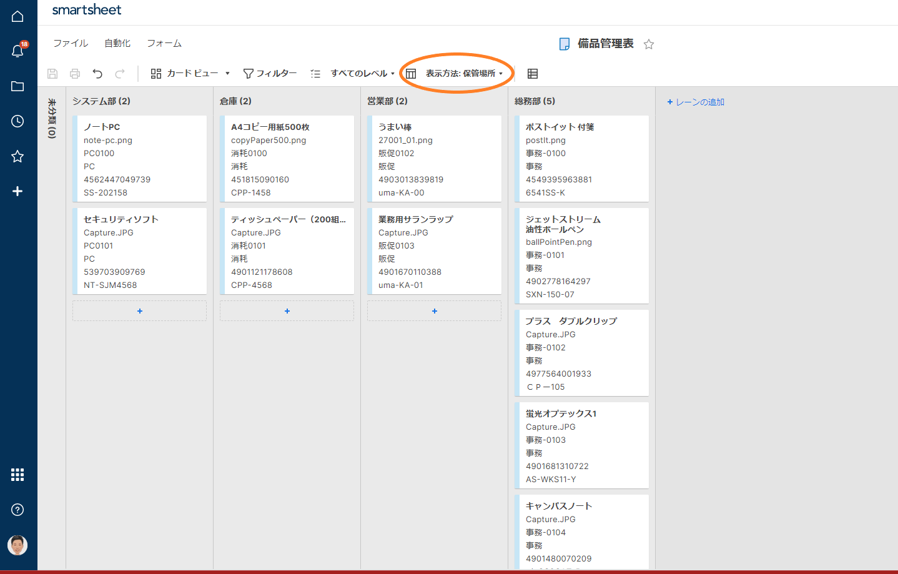The height and width of the screenshot is (574, 898).
Task: Open the app launcher grid icon
Action: (x=17, y=475)
